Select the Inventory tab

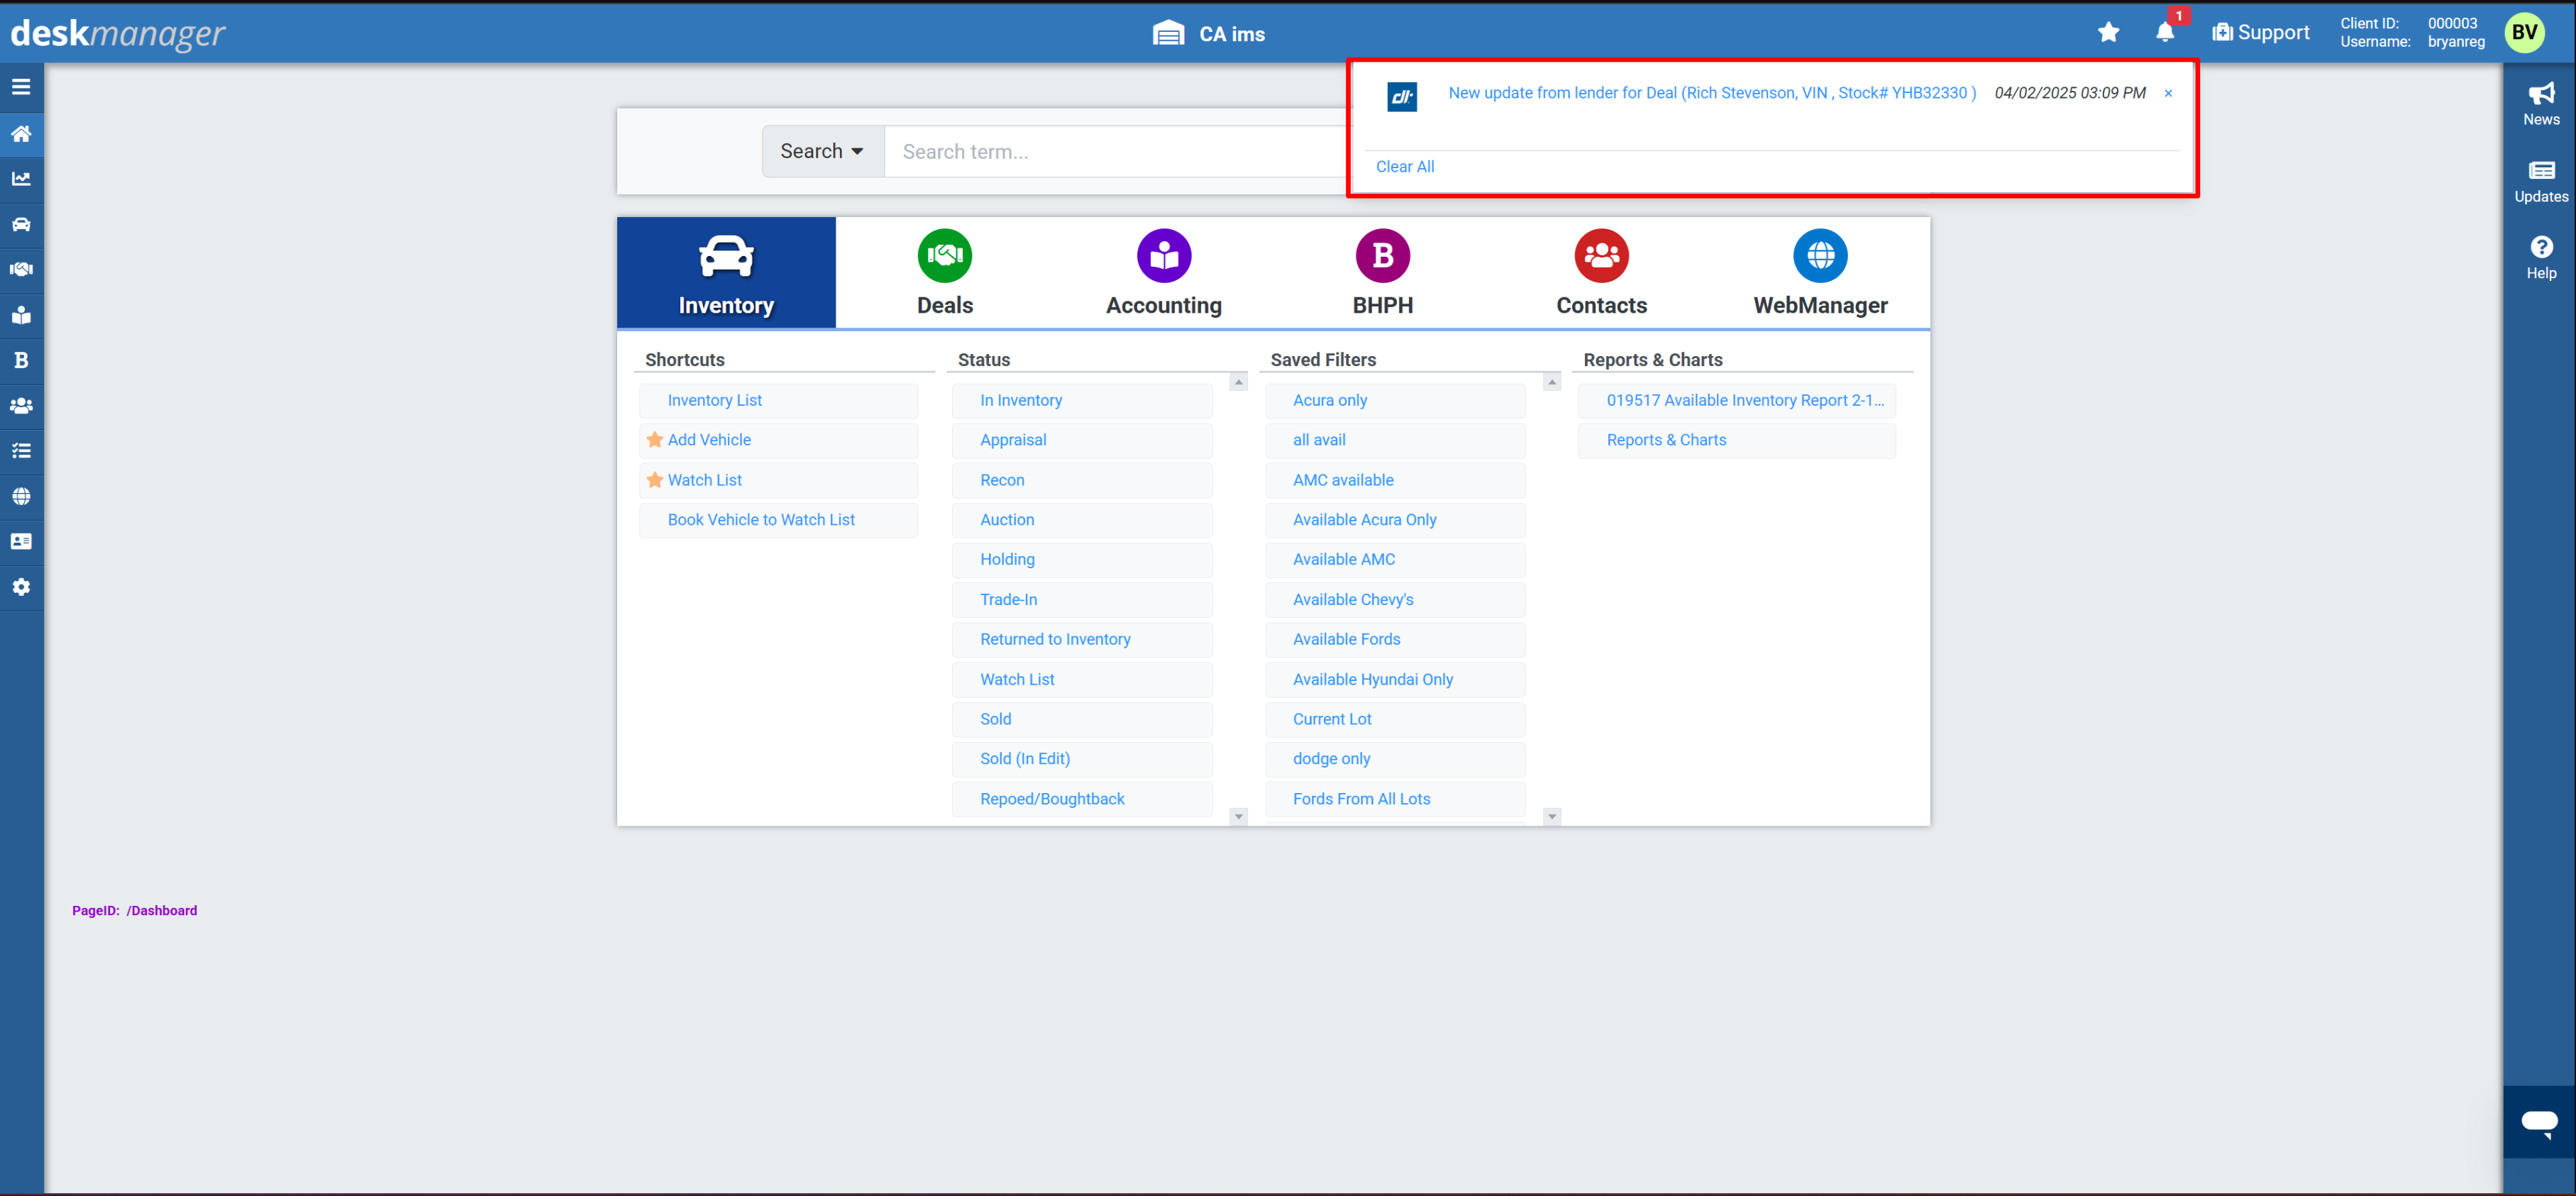pos(726,272)
